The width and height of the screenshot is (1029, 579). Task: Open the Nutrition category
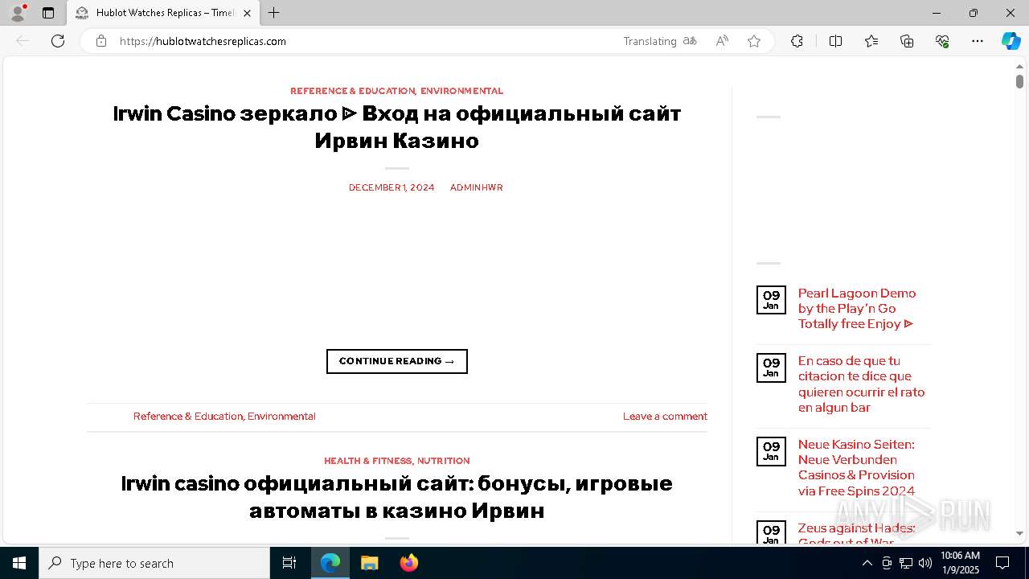(x=444, y=461)
